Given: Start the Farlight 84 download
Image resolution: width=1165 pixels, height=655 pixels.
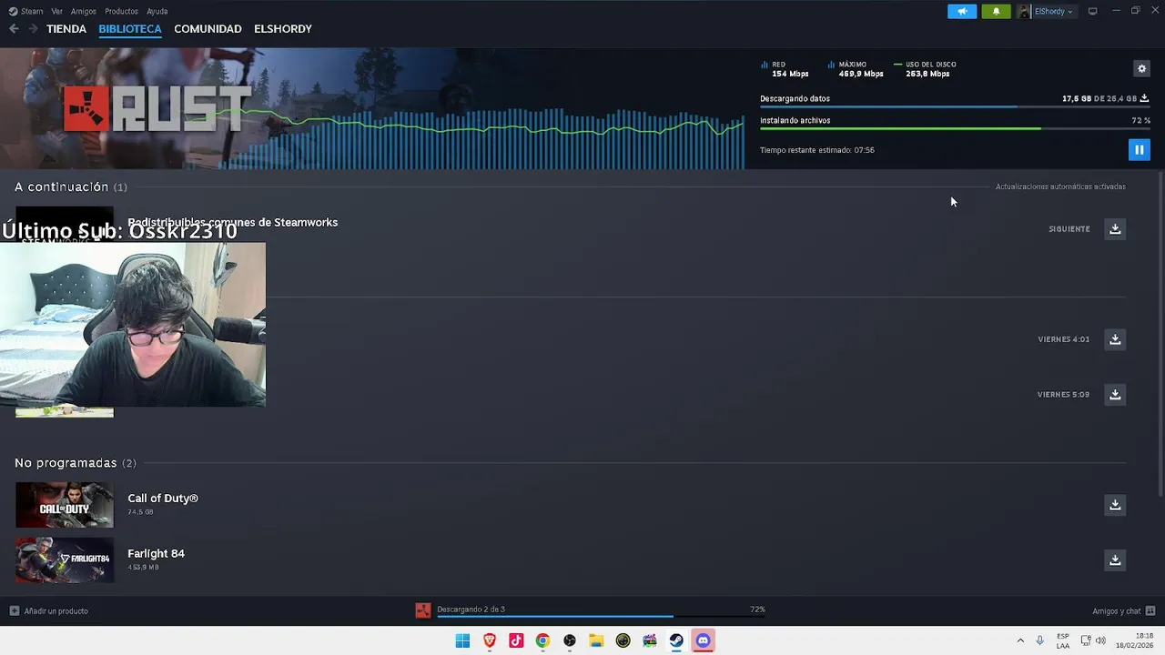Looking at the screenshot, I should pos(1115,560).
